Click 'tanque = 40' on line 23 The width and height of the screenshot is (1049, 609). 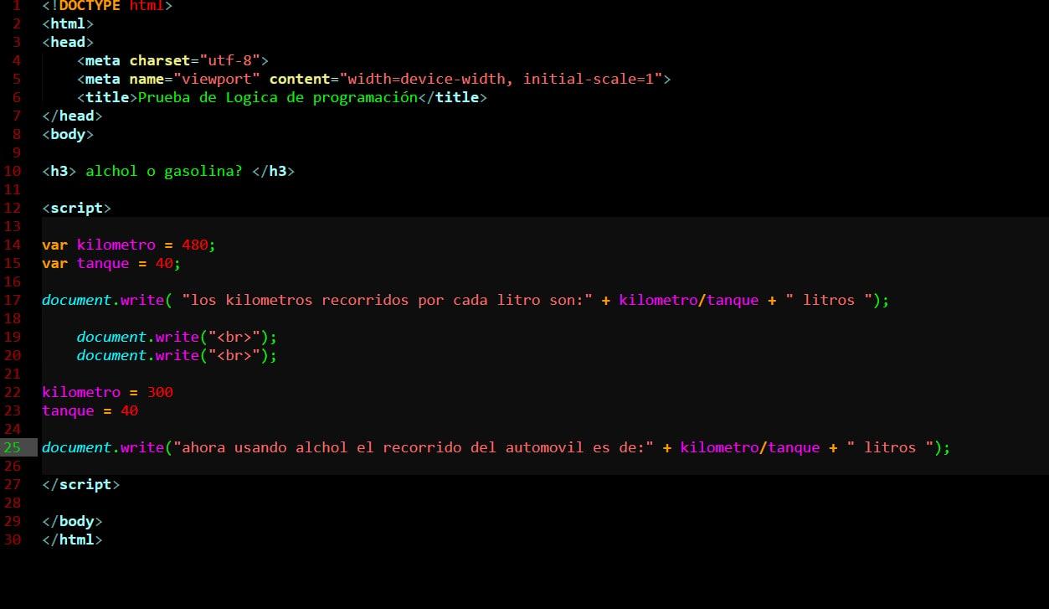pyautogui.click(x=90, y=410)
